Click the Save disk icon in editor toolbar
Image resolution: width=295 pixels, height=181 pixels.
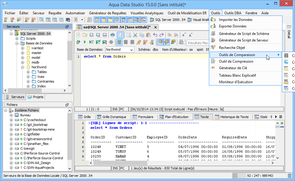(x=91, y=35)
